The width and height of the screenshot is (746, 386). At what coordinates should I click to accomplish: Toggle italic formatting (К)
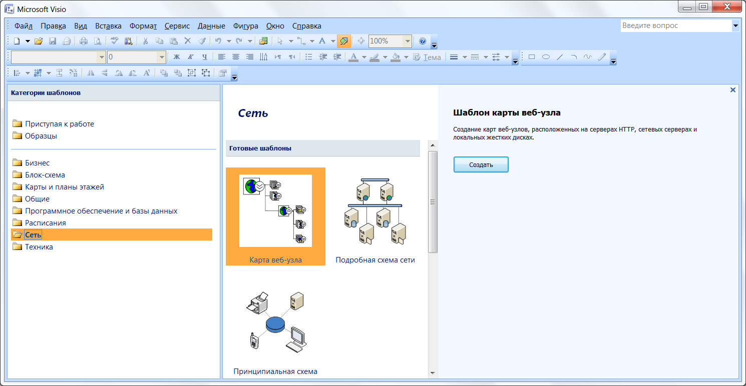coord(190,57)
